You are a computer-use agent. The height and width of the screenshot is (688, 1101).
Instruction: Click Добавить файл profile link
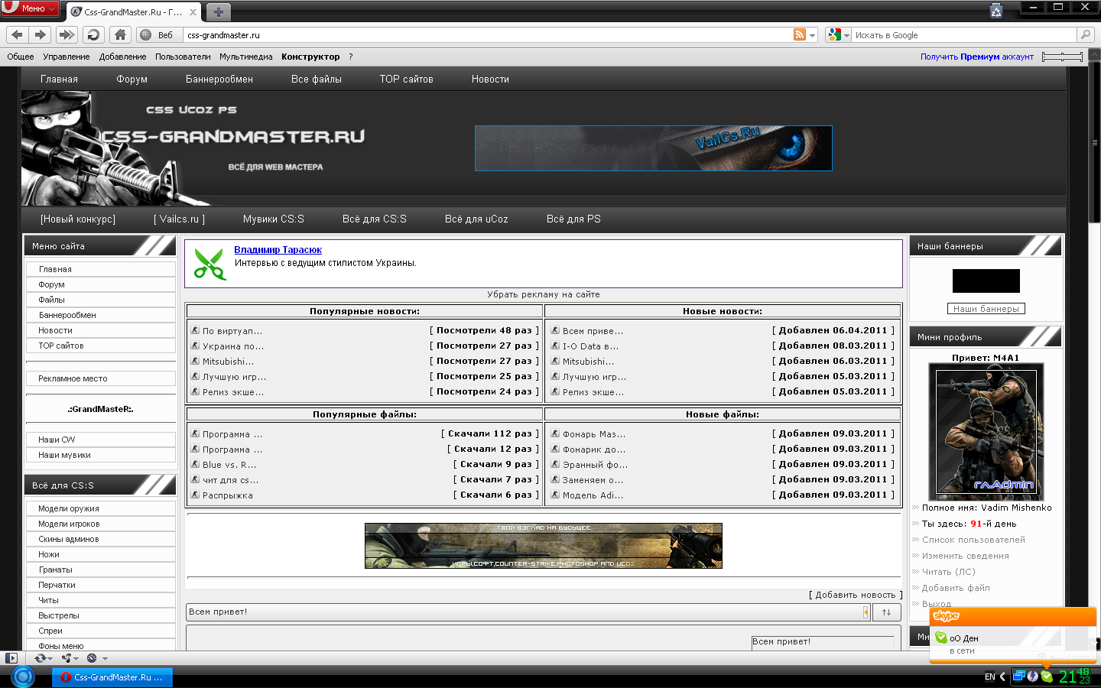coord(956,588)
